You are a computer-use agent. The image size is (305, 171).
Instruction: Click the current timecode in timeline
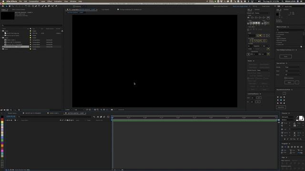(x=11, y=116)
